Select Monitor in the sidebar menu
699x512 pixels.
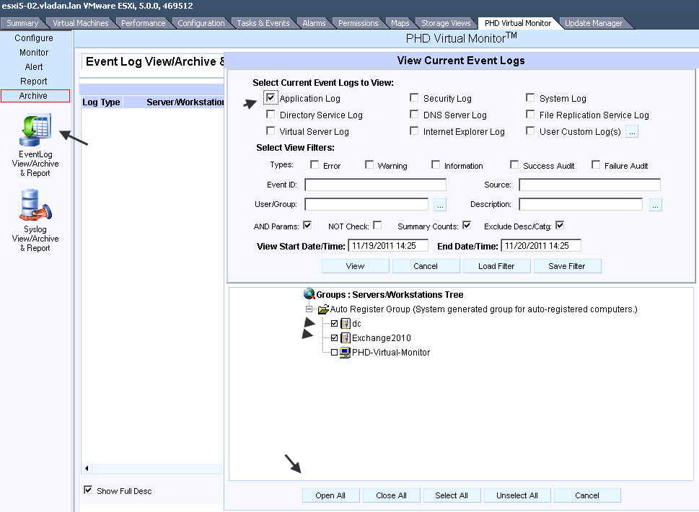(34, 52)
